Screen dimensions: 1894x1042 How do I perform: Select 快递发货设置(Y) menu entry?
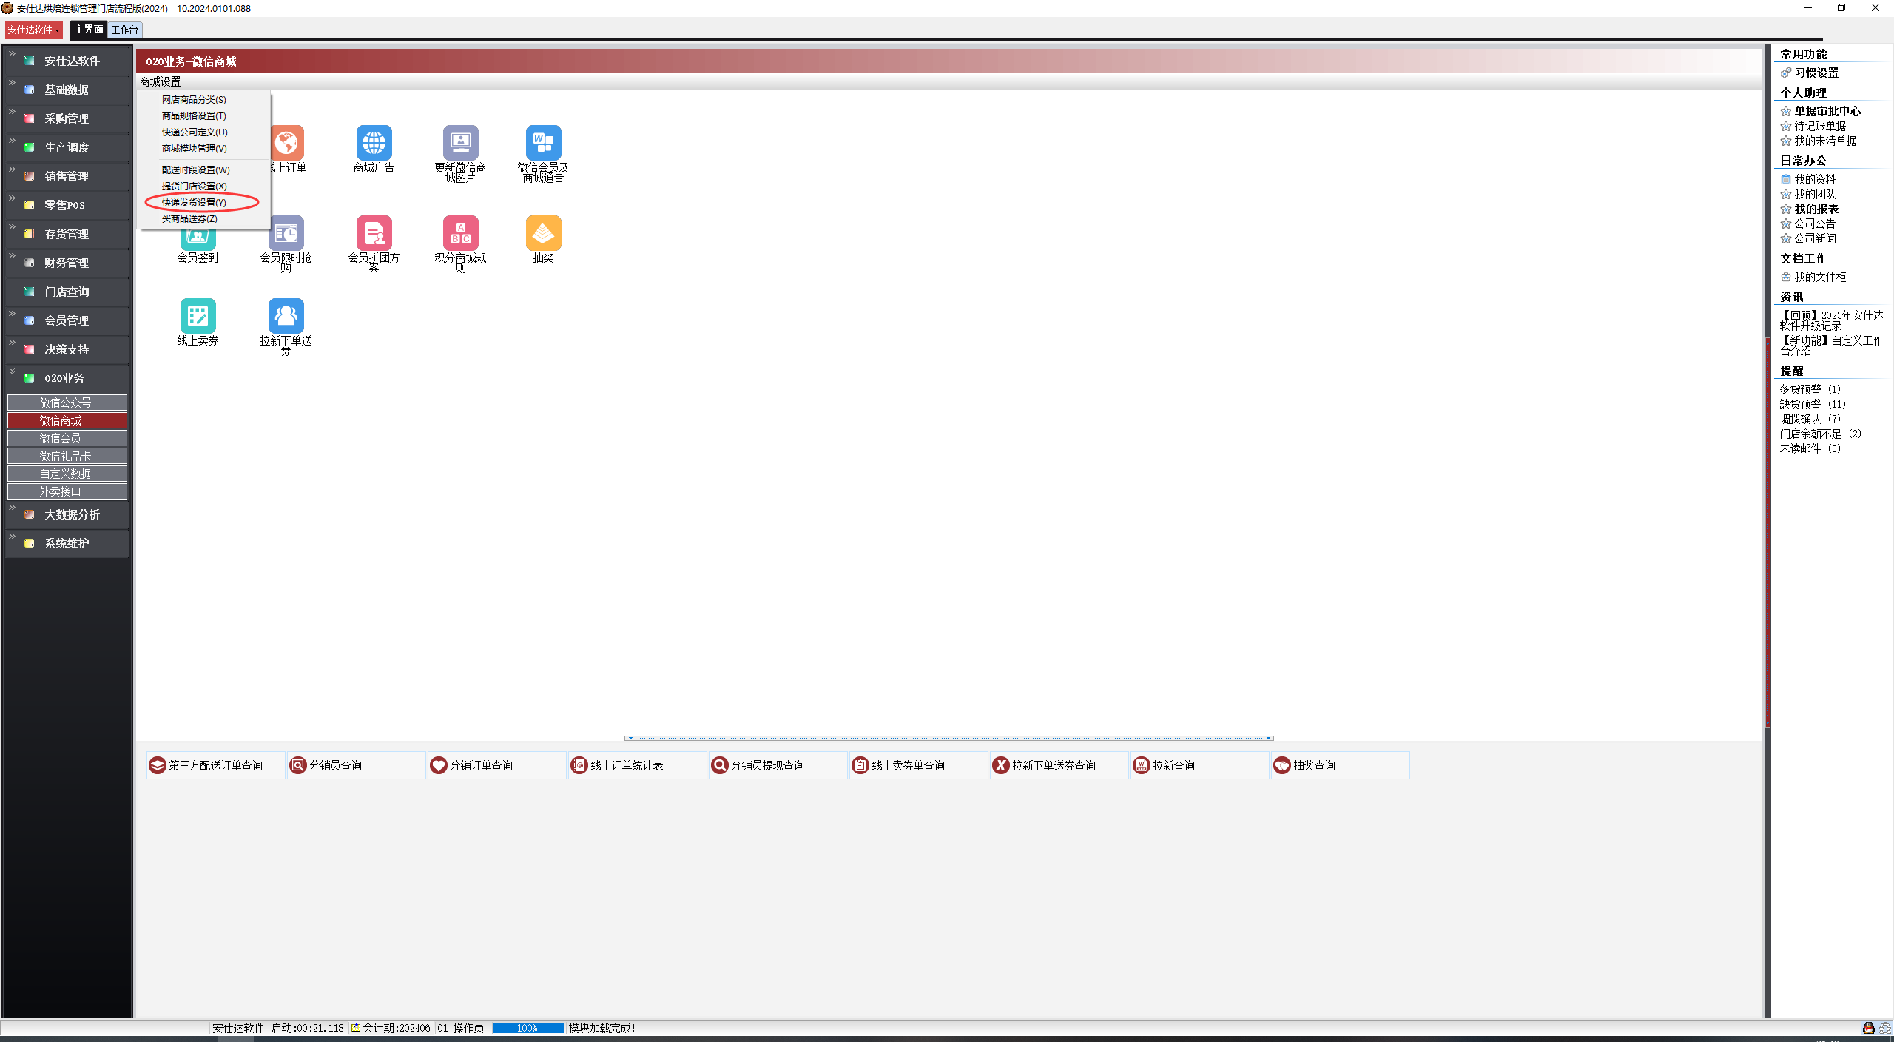(194, 202)
